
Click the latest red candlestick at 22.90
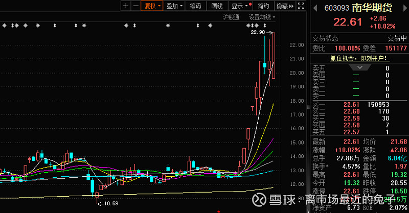274,55
